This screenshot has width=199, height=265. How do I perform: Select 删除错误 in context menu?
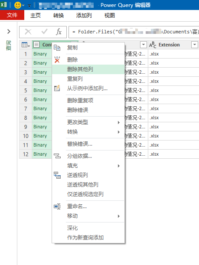click(88, 110)
